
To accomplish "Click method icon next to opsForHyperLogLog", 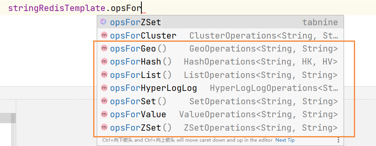I will click(104, 88).
